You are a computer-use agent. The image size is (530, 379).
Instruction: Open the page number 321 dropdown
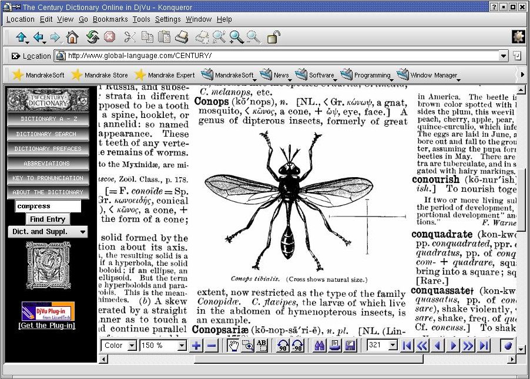click(x=393, y=345)
